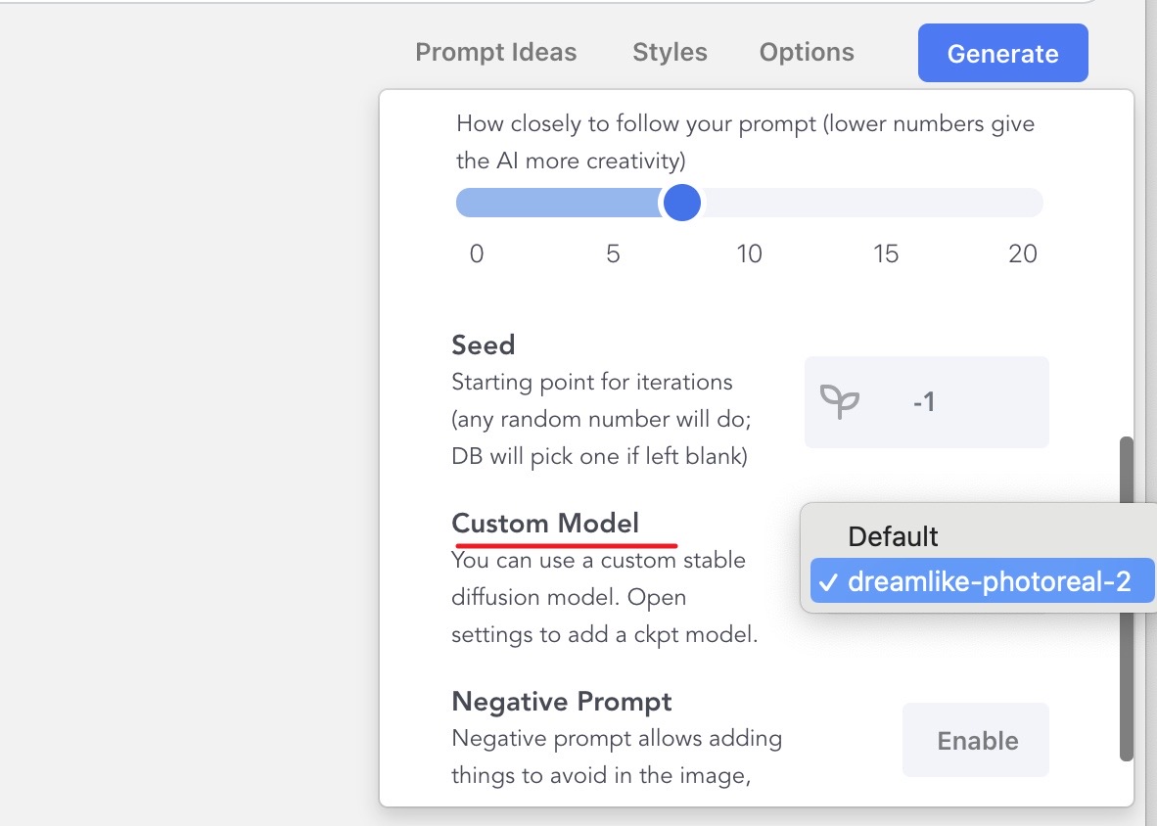Click the Seed section heading

pyautogui.click(x=483, y=344)
